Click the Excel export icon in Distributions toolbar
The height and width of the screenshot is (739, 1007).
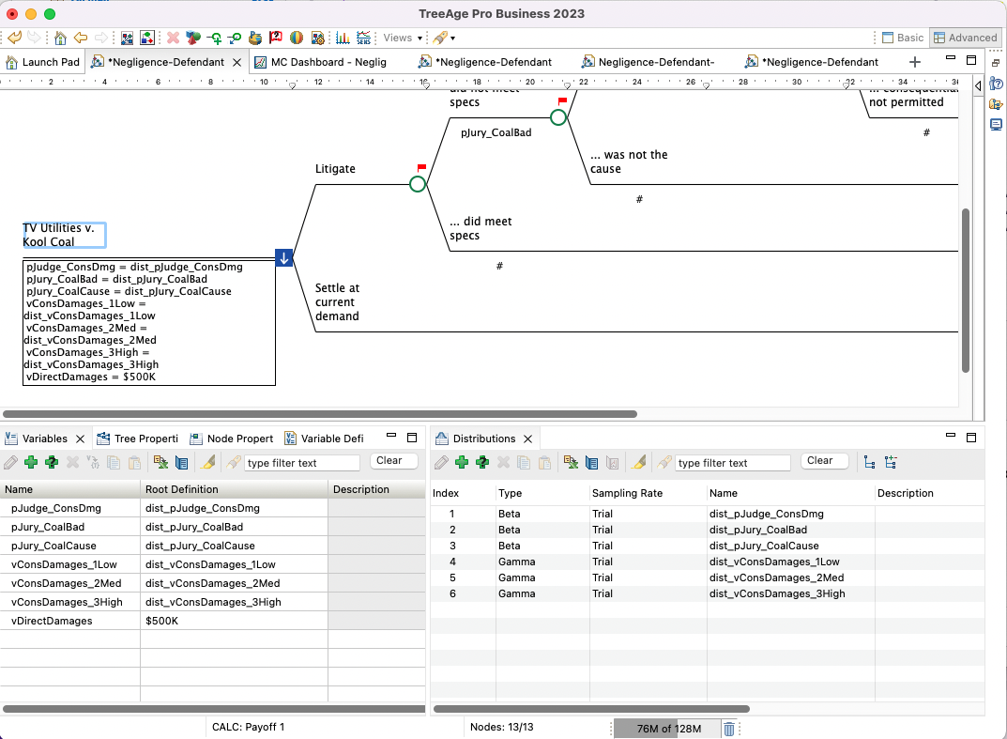pyautogui.click(x=571, y=462)
